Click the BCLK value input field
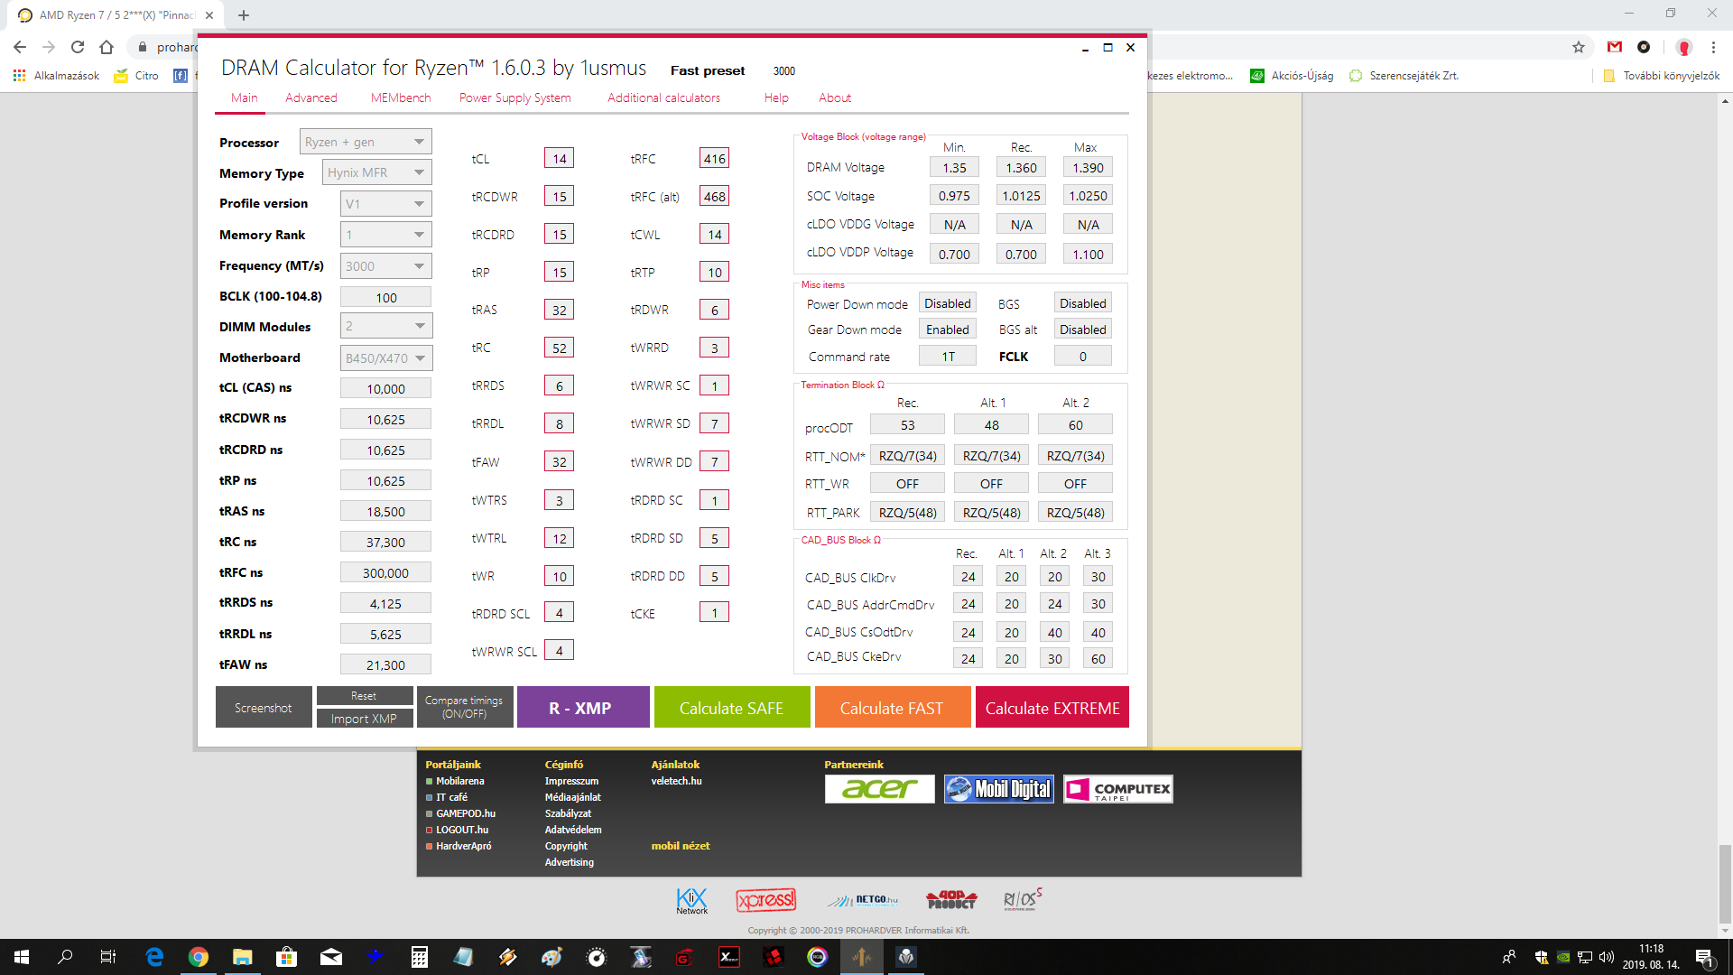The image size is (1733, 975). click(385, 297)
